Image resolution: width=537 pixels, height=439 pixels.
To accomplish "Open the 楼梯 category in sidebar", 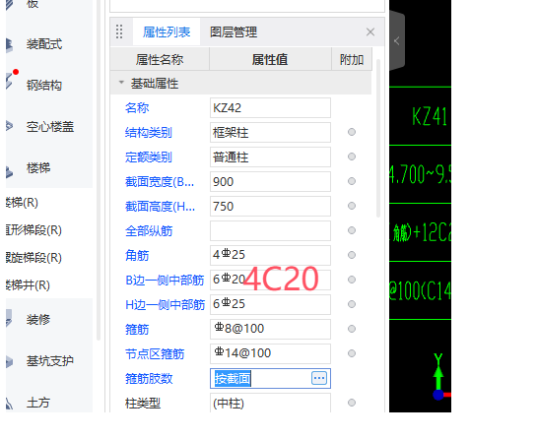I will 38,168.
